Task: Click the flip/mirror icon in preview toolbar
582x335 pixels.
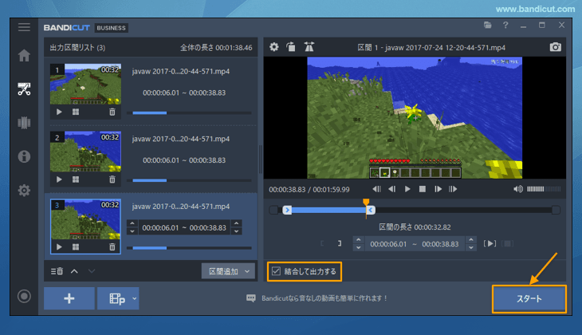Action: click(x=309, y=47)
